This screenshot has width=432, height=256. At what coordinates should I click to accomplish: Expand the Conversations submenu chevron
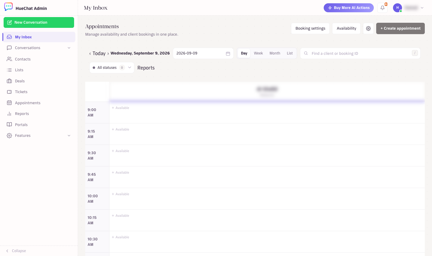(x=69, y=48)
